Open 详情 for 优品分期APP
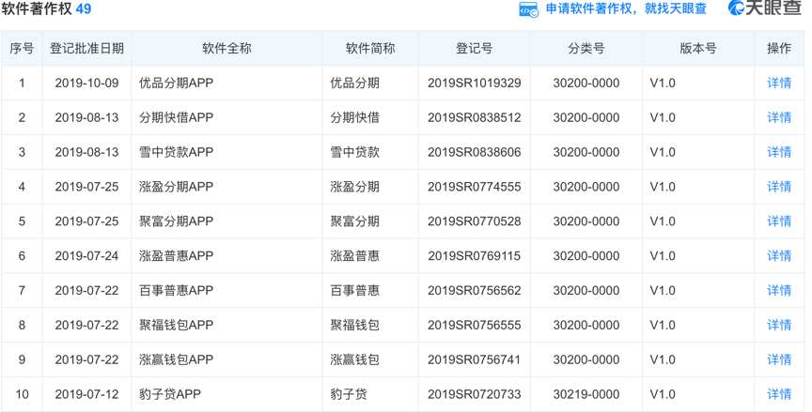 779,83
